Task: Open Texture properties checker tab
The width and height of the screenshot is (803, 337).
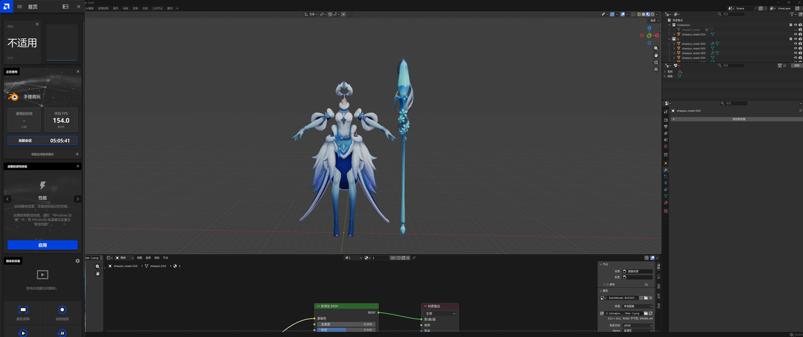Action: coord(666,211)
